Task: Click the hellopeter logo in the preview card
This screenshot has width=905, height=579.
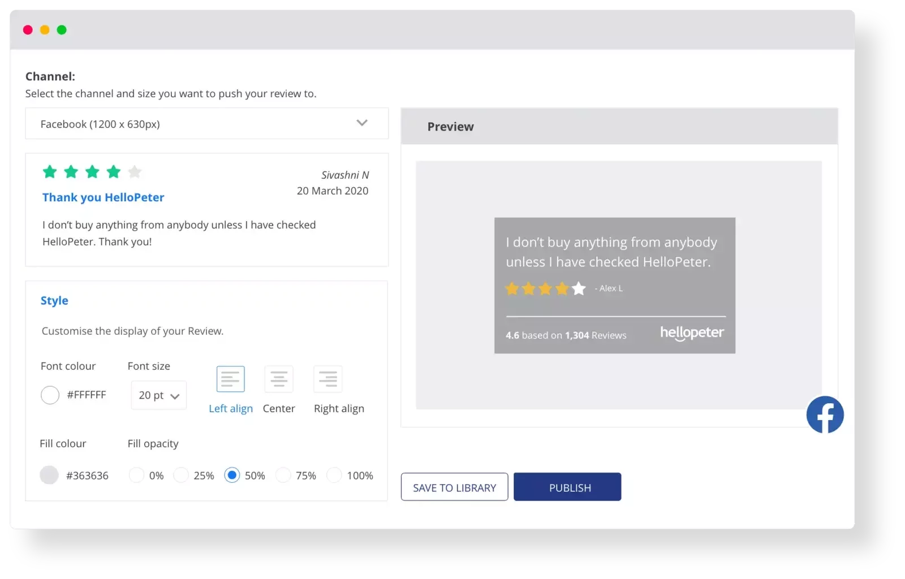Action: (x=692, y=333)
